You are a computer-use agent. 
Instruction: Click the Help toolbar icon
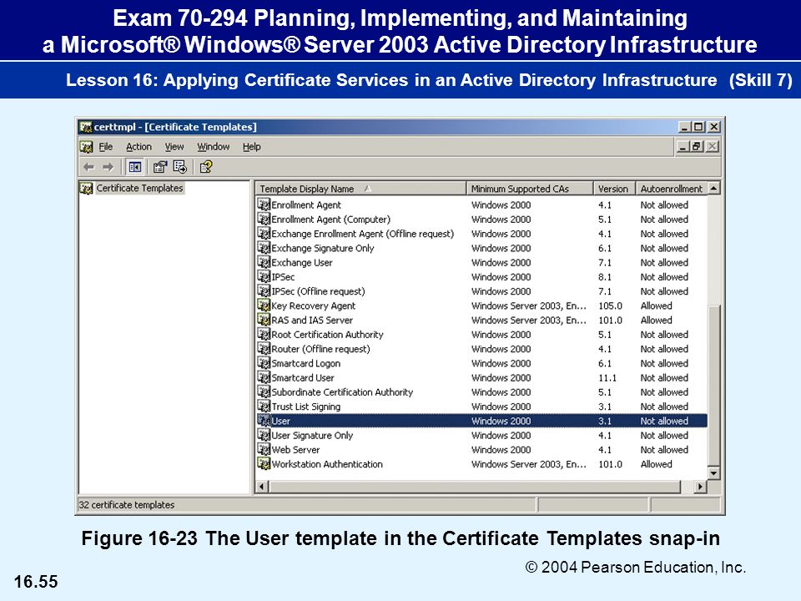206,167
